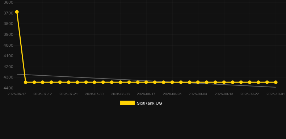
Task: Select the data point above 2026-07-12
Action: 42,82
